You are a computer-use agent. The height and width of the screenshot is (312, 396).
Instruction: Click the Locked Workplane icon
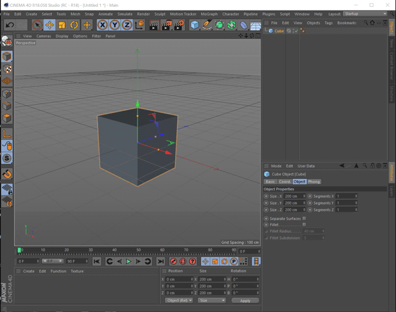(7, 189)
